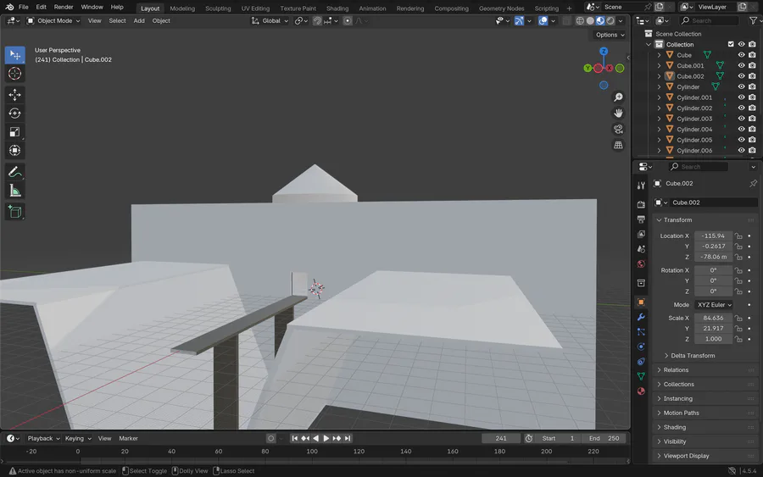
Task: Open the Particles properties tab
Action: [x=641, y=331]
